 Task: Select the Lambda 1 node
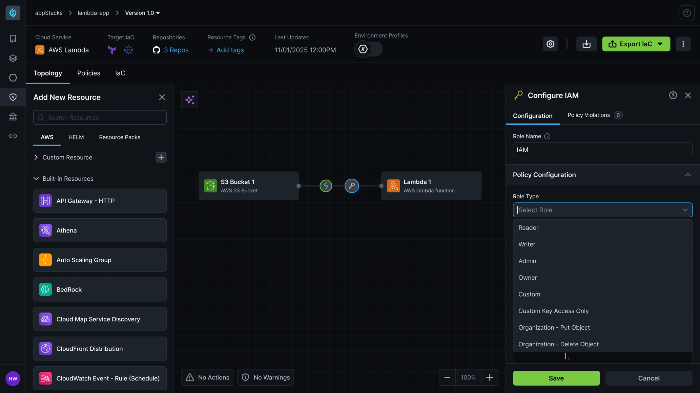[431, 186]
